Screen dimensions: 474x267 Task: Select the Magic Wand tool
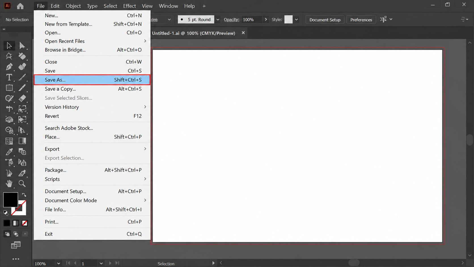click(x=9, y=56)
